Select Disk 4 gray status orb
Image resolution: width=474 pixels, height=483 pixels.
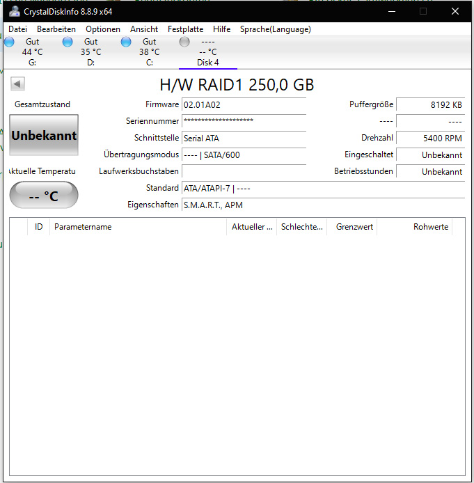(184, 42)
